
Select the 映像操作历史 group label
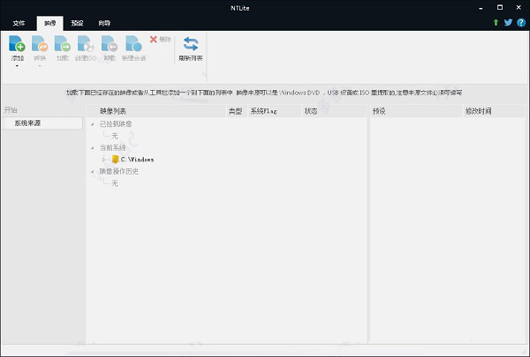pos(119,172)
